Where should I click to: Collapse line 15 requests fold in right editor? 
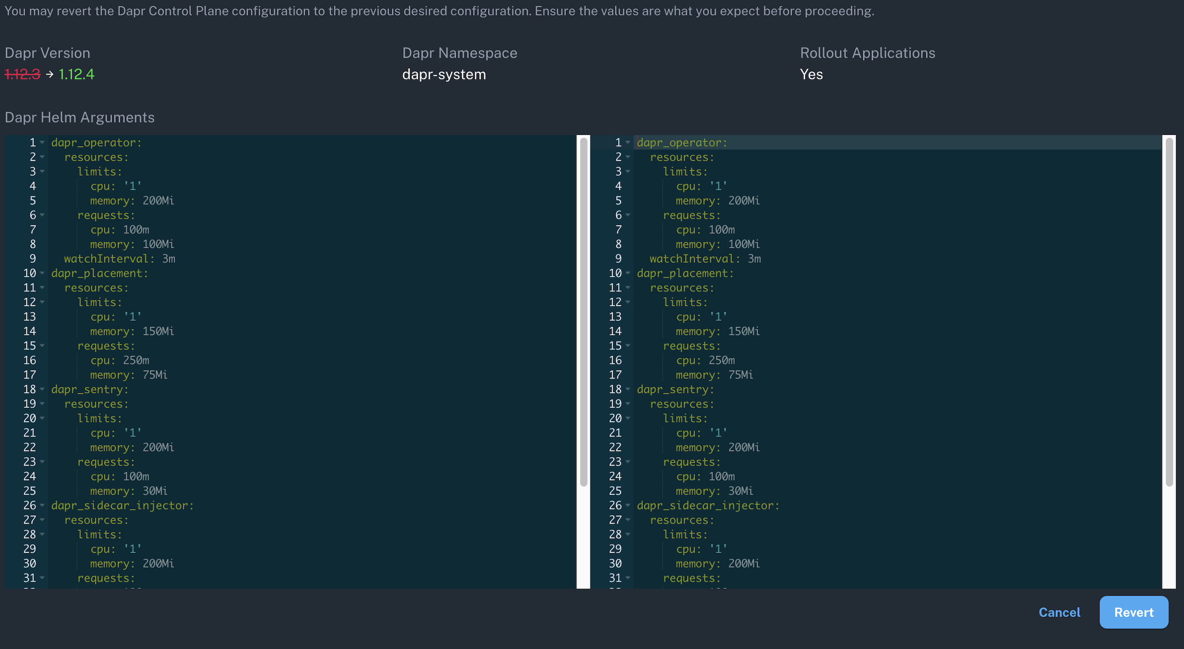(628, 345)
